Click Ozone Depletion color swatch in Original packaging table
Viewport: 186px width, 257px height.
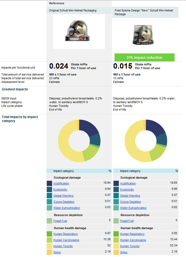(x=49, y=202)
